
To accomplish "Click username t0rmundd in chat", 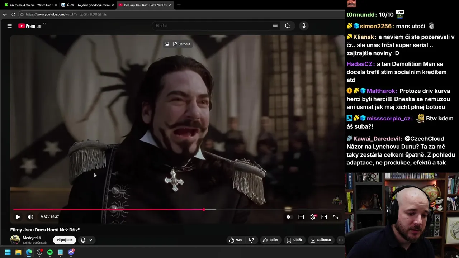I will tap(360, 15).
